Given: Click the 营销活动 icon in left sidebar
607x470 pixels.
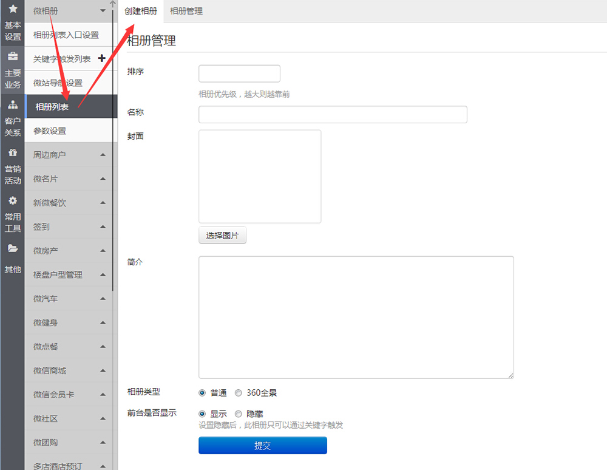Looking at the screenshot, I should (x=13, y=152).
